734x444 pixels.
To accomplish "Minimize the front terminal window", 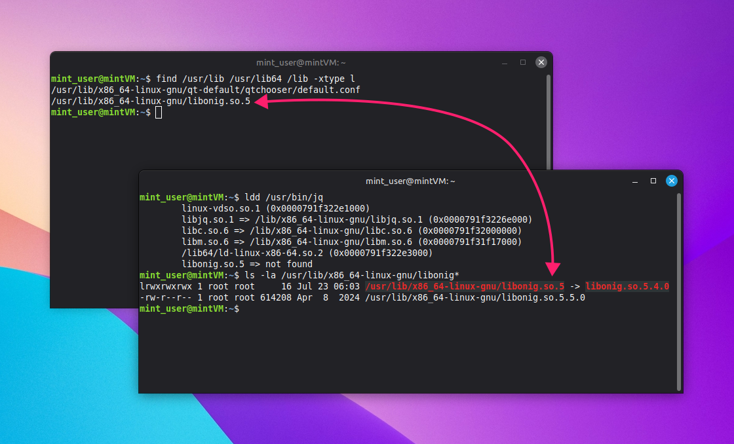I will [x=635, y=181].
